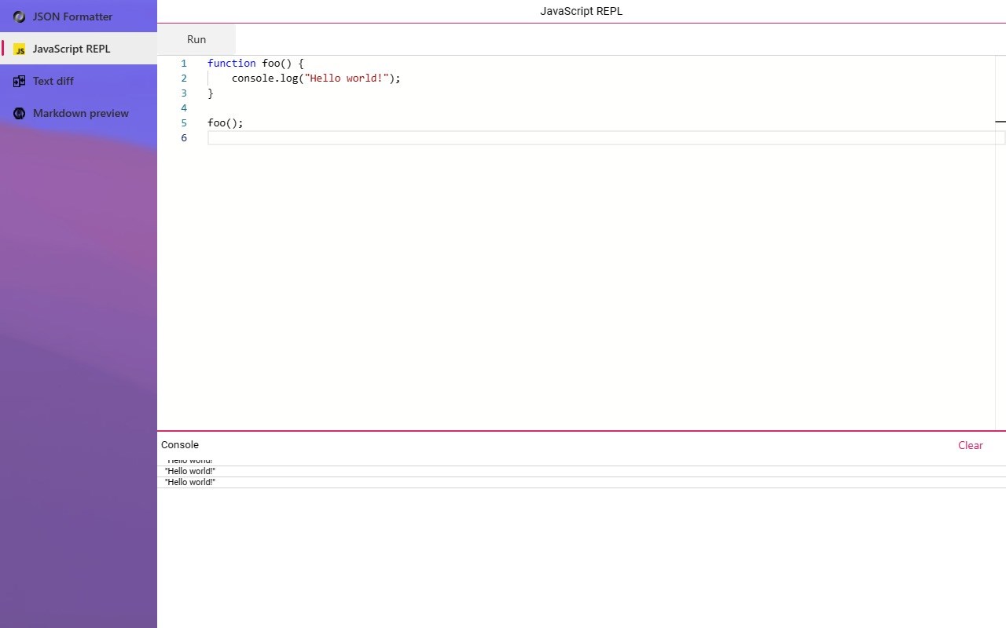Click line number 4 in the editor gutter
Image resolution: width=1006 pixels, height=628 pixels.
click(x=184, y=108)
